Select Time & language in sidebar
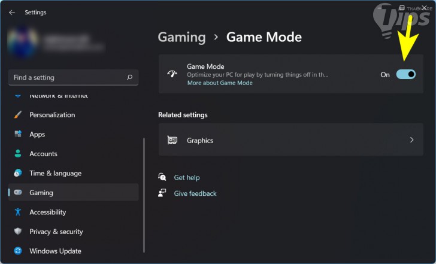The height and width of the screenshot is (264, 436). pyautogui.click(x=74, y=173)
